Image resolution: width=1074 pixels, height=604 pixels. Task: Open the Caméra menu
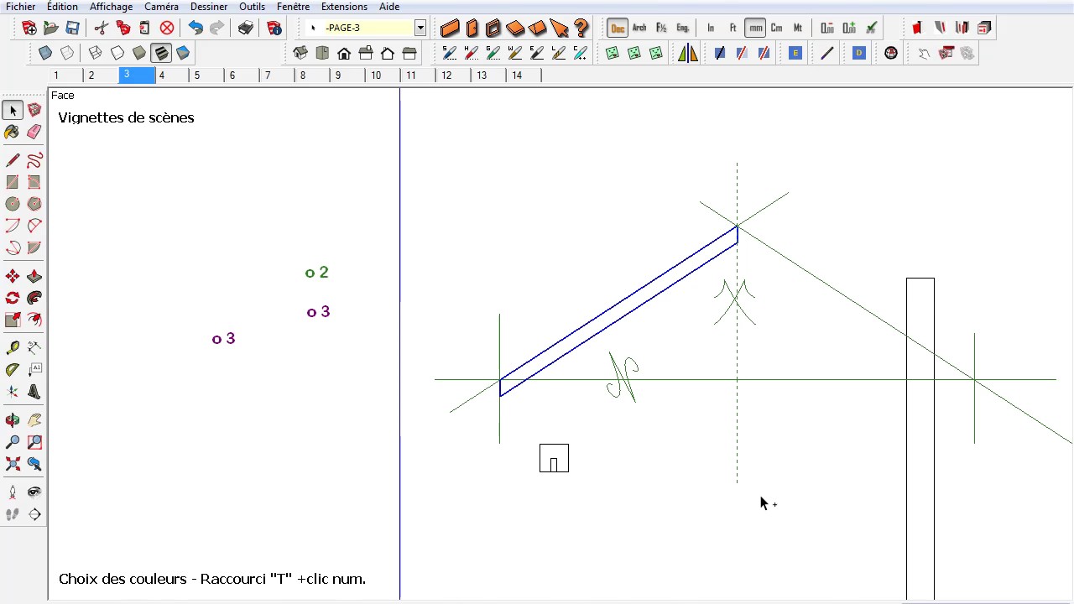coord(161,7)
